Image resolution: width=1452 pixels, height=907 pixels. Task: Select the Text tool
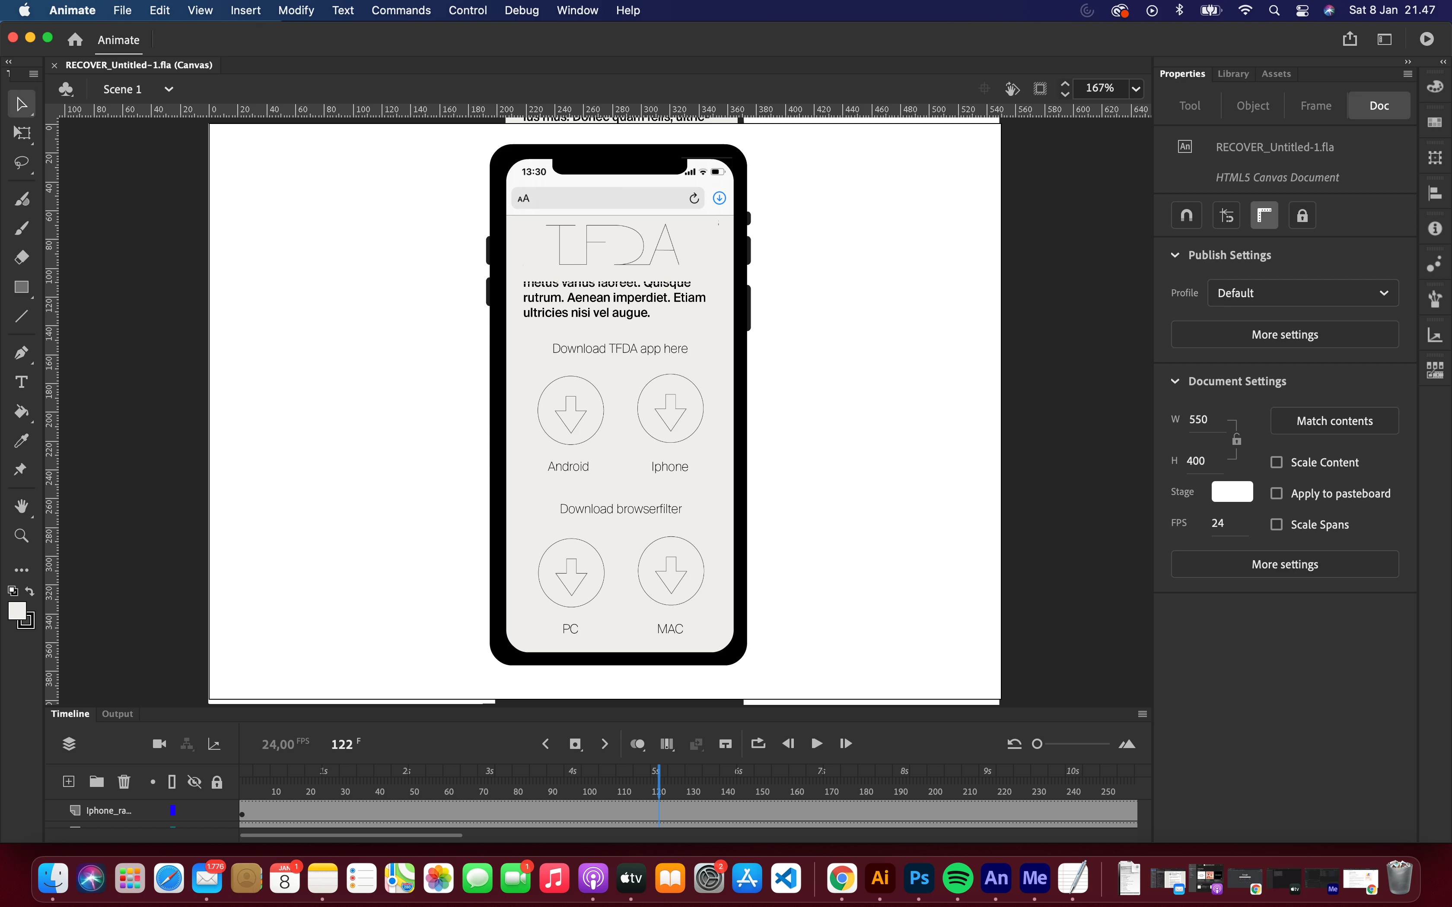22,382
